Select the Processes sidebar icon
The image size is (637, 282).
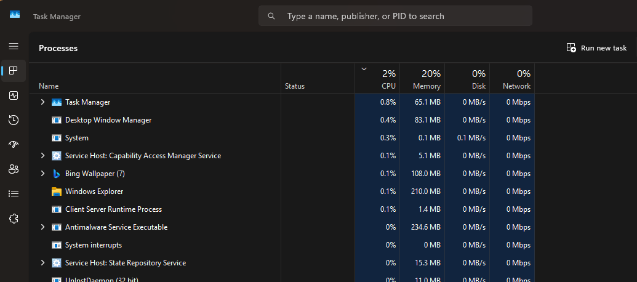point(14,71)
